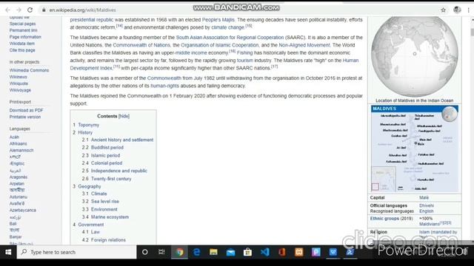
Task: Go to Islamic period section
Action: [x=105, y=155]
